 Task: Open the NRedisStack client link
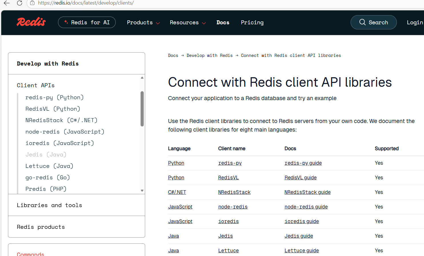pos(234,192)
